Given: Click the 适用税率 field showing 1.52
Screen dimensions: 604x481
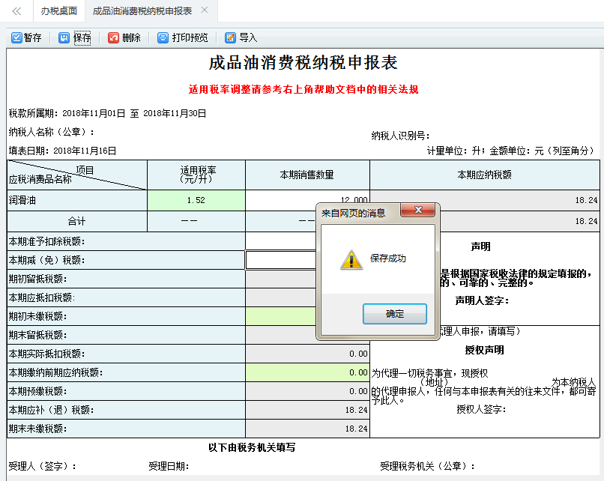Looking at the screenshot, I should (196, 201).
